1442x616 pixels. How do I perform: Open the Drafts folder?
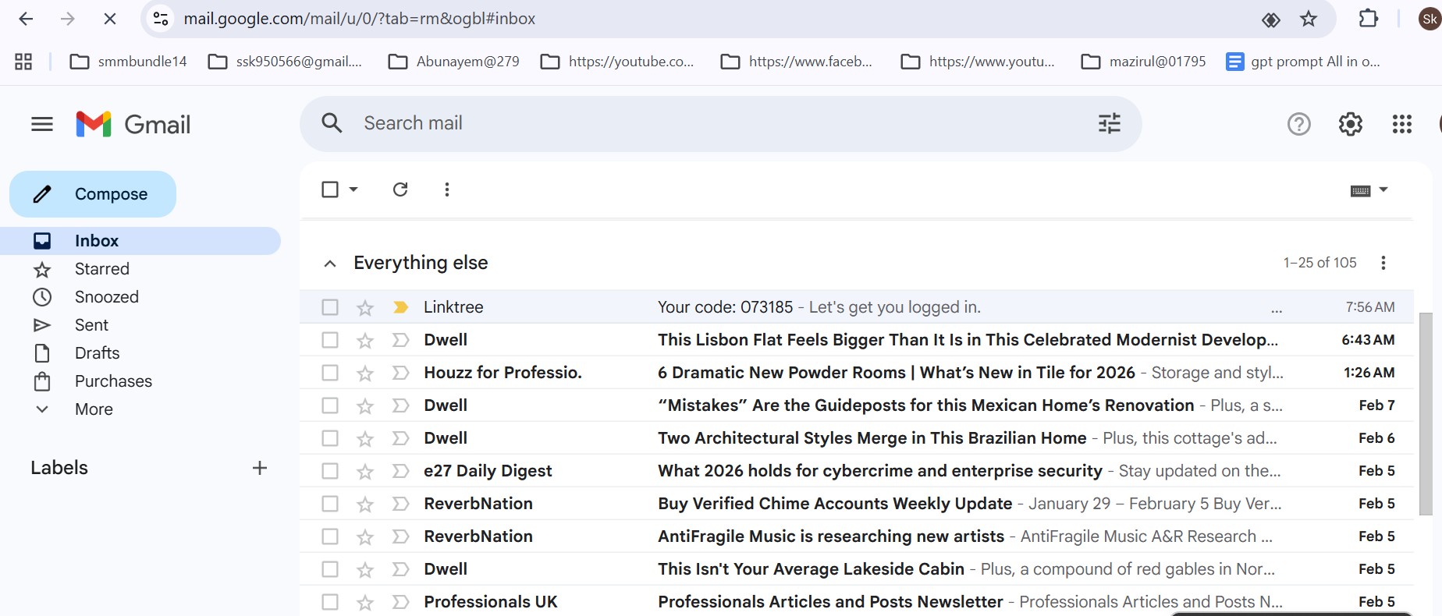tap(97, 353)
